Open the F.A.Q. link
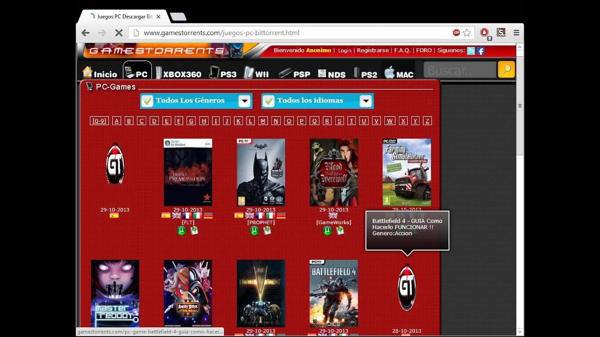Viewport: 600px width, 337px height. click(402, 51)
